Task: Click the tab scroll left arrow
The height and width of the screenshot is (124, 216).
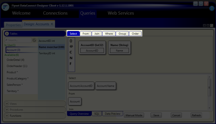Action: [205, 25]
